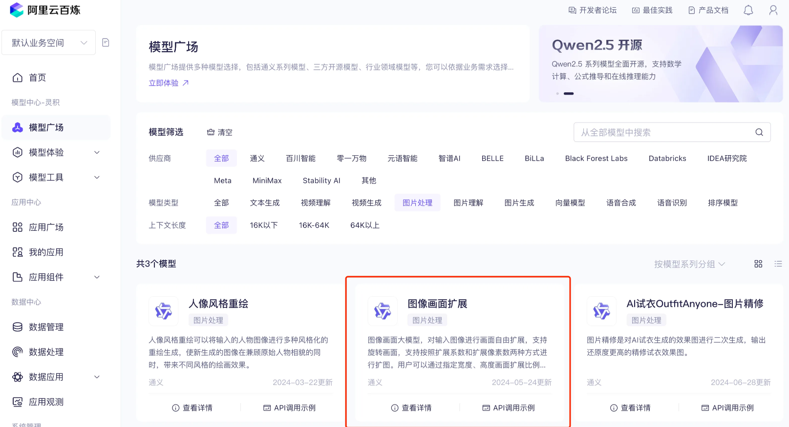Filter supplier by MiniMax

pos(267,181)
